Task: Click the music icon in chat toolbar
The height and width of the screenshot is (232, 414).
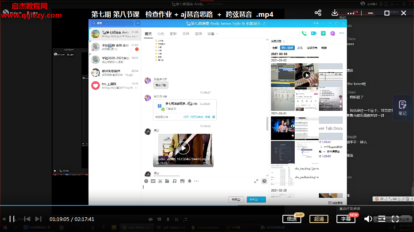Action: click(x=175, y=181)
